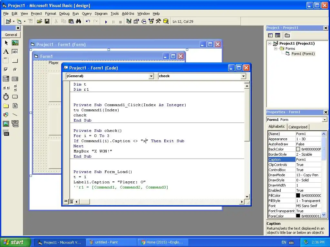330x247 pixels.
Task: Open the Add-Ins menu
Action: point(128,14)
